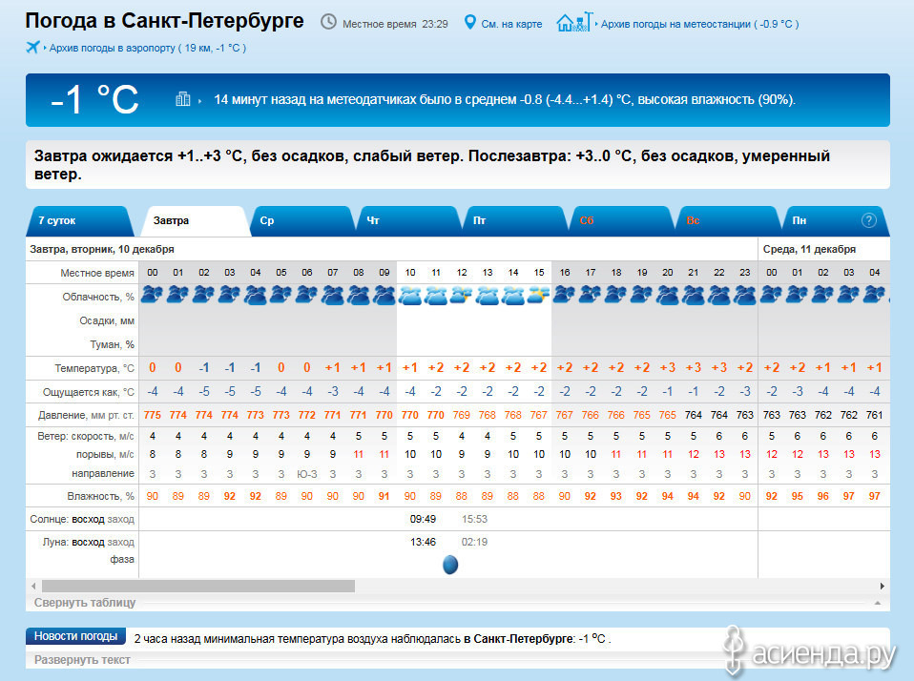Click sunrise time 09:49
This screenshot has height=681, width=914.
[x=423, y=519]
